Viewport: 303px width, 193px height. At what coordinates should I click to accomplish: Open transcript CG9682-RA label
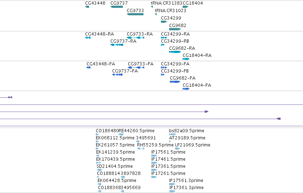(182, 48)
